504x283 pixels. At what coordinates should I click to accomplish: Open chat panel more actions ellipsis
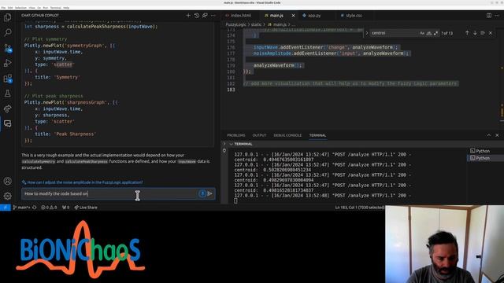[x=213, y=16]
